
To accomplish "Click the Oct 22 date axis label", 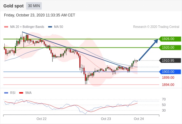I will pos(41,119).
